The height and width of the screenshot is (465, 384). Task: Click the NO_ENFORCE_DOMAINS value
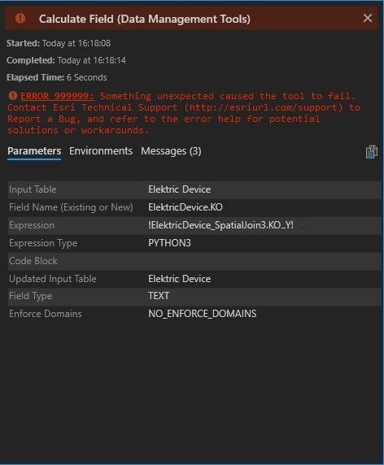[x=203, y=314]
